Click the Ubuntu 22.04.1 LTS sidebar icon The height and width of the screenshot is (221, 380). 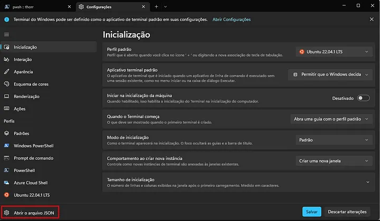tap(6, 195)
